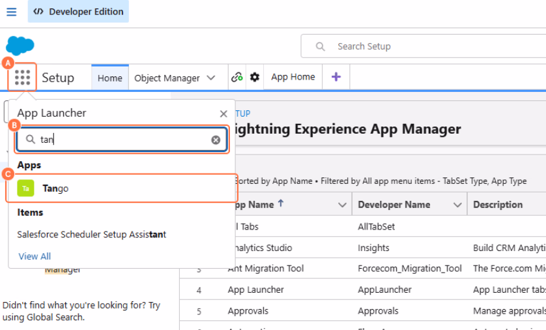Open Salesforce Scheduler Setup Assistant item
The height and width of the screenshot is (330, 546).
pos(92,234)
